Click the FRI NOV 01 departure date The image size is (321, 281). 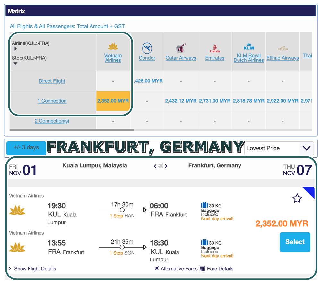point(23,170)
